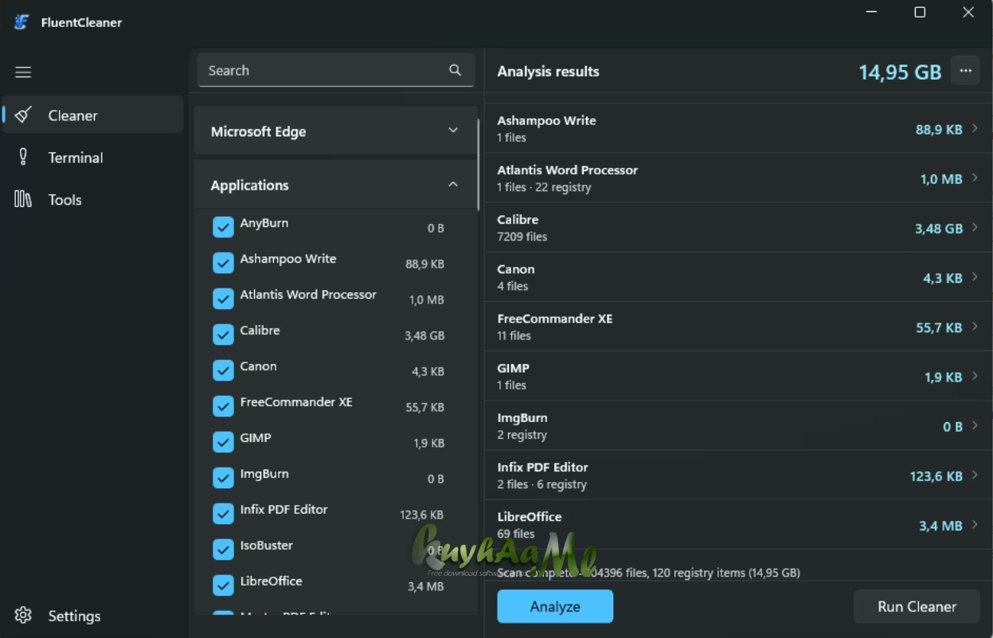This screenshot has width=993, height=638.
Task: Click the Analyze button
Action: click(555, 606)
